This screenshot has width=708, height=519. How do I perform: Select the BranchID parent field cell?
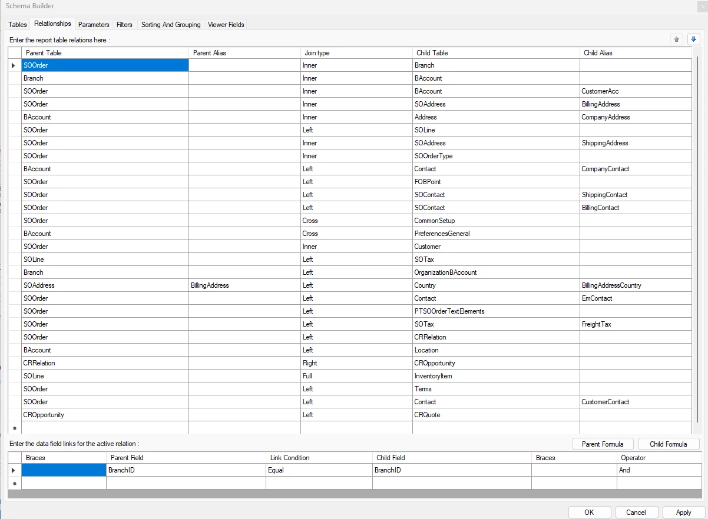click(186, 470)
